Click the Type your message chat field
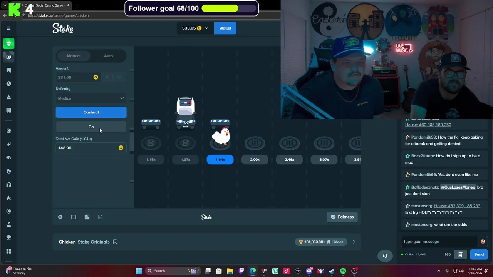 [439, 242]
